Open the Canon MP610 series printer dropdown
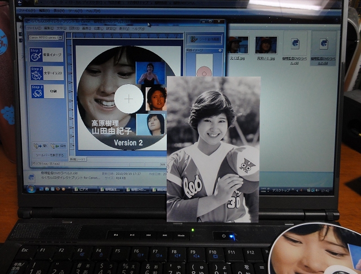 tap(45, 38)
